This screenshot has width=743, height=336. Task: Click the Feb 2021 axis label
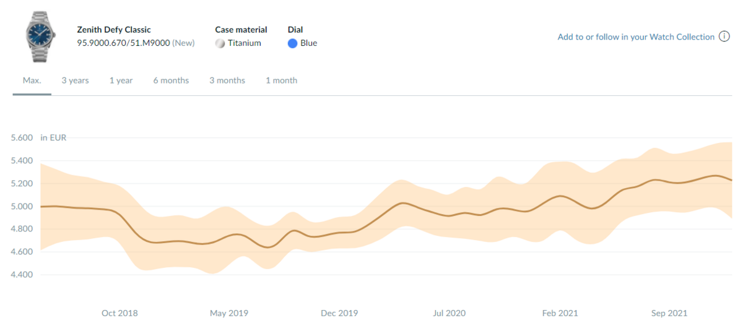pyautogui.click(x=560, y=313)
